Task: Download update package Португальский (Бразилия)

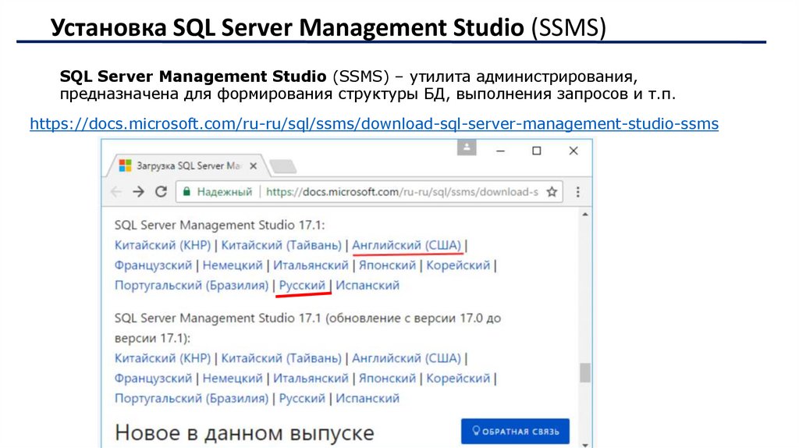Action: pyautogui.click(x=191, y=399)
